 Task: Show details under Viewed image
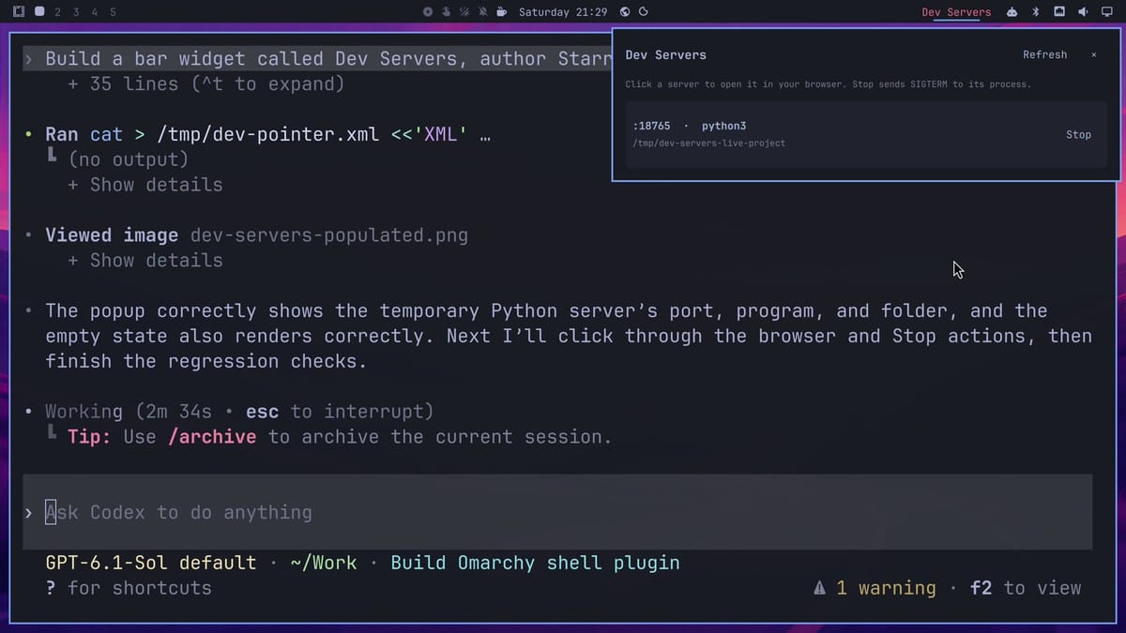pos(145,260)
